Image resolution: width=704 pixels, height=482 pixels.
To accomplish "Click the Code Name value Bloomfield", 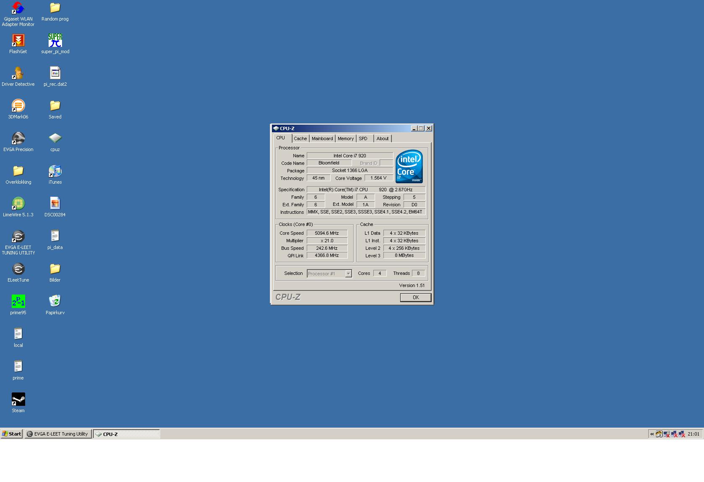I will tap(329, 163).
